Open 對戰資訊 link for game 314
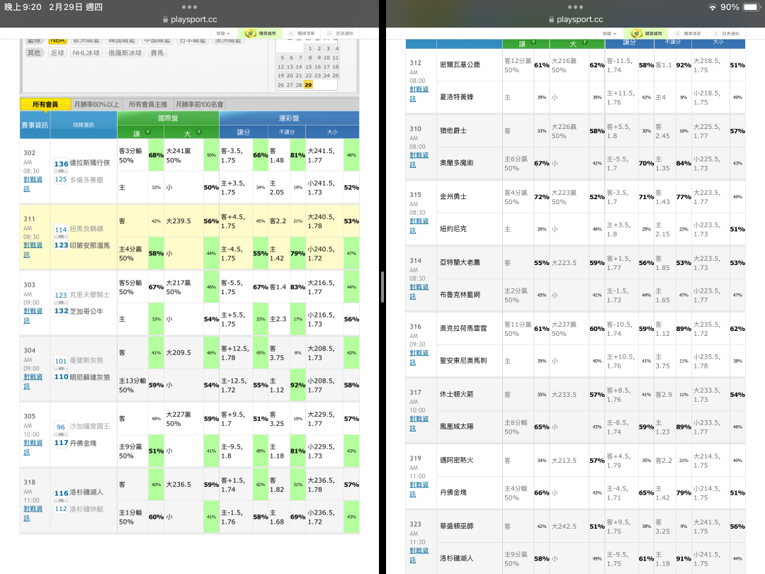This screenshot has width=765, height=574. [419, 292]
